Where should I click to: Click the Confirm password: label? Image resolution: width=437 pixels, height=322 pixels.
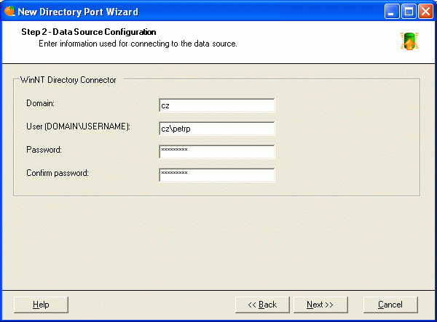(58, 173)
